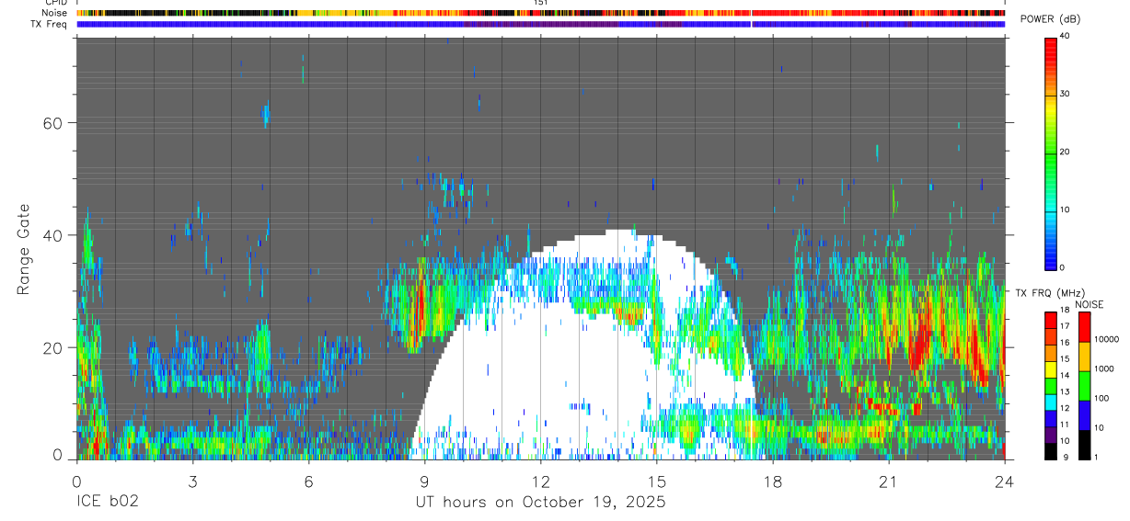Screen dimensions: 1130x521
Task: Click the TX Freq timeline strip above the plot
Action: coord(541,24)
